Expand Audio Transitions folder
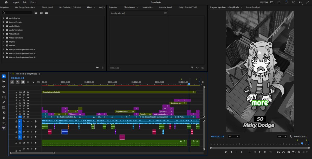Screen dimensions: 312x159 [4, 30]
